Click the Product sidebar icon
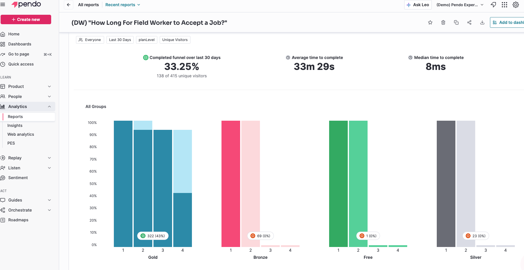The width and height of the screenshot is (524, 270). (3, 86)
